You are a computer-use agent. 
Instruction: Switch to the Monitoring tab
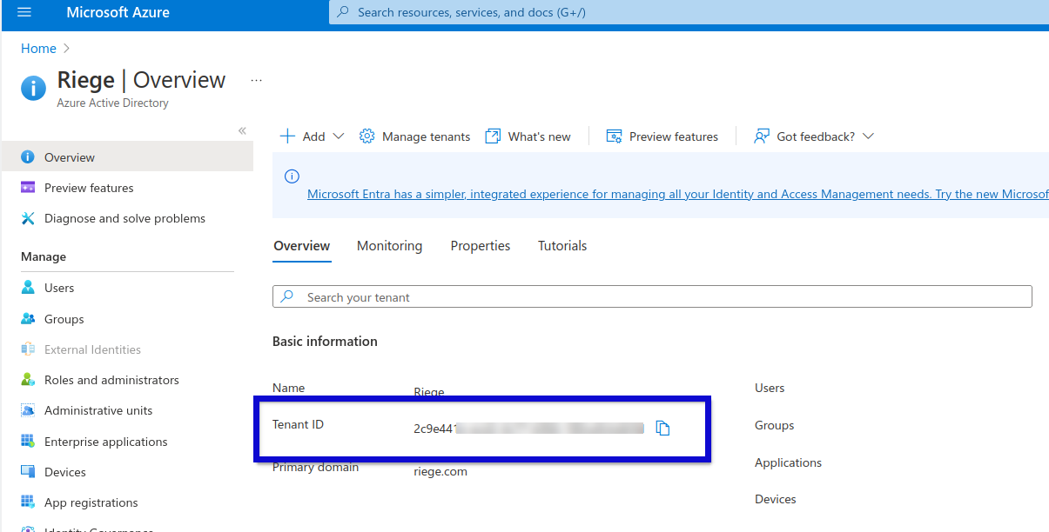(x=389, y=246)
